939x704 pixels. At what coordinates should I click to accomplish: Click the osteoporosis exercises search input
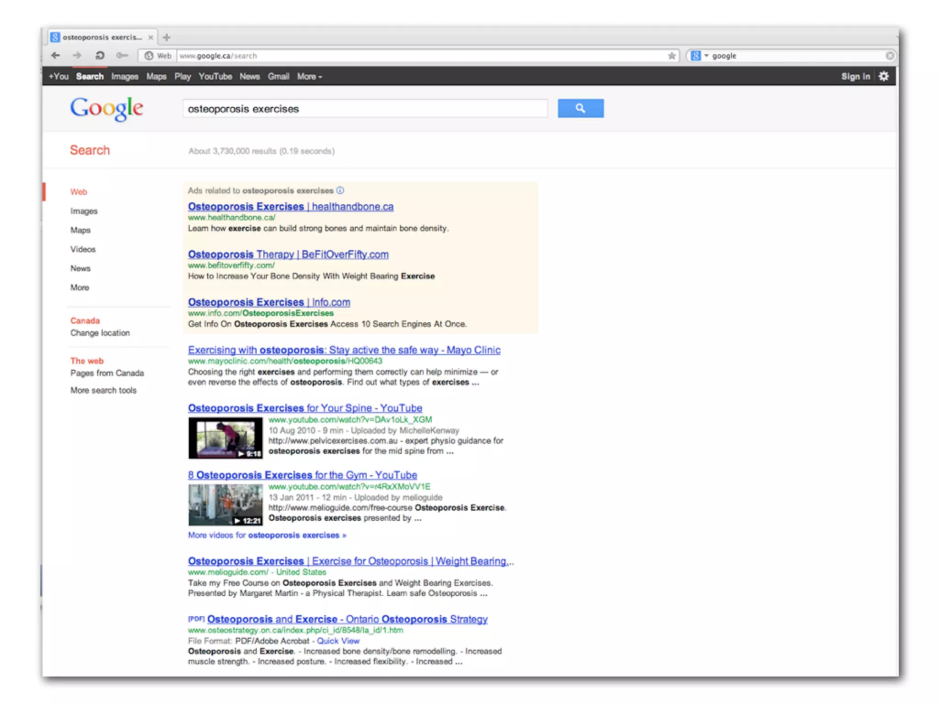coord(365,109)
